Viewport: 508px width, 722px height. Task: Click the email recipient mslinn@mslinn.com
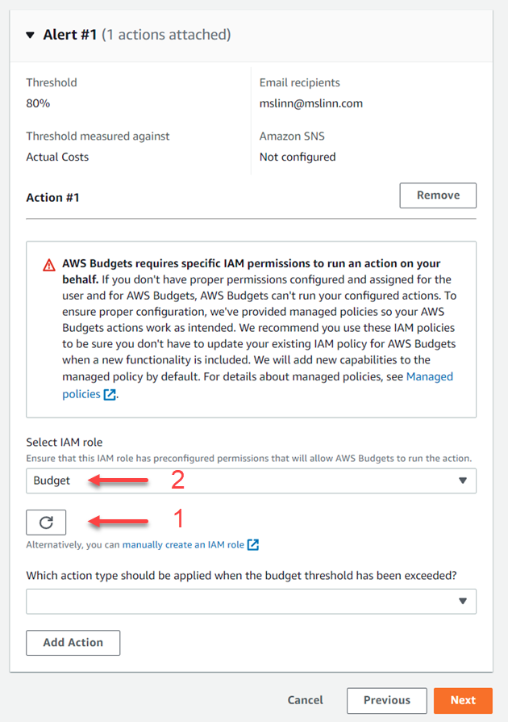coord(311,103)
